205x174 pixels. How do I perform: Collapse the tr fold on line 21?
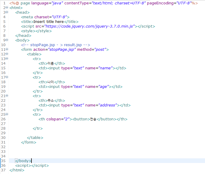(7, 96)
